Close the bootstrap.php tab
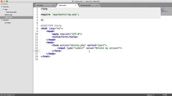Image resolution: width=172 pixels, height=96 pixels. click(x=97, y=5)
